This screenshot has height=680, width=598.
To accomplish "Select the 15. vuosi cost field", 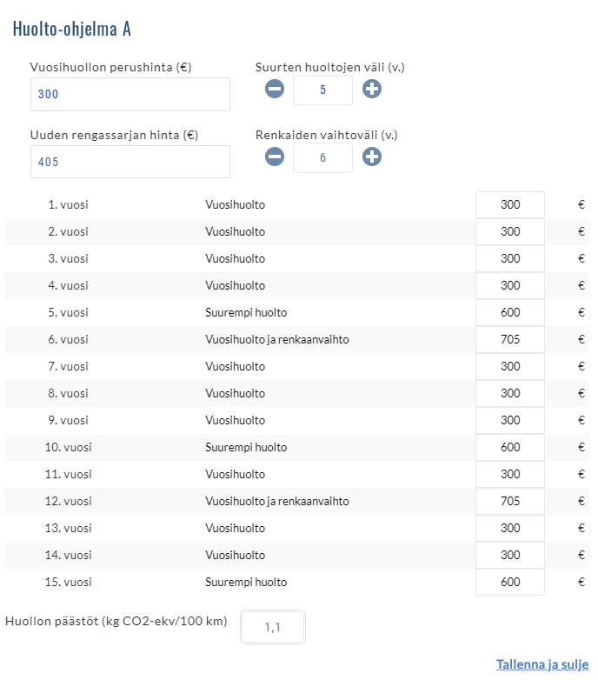I will pyautogui.click(x=510, y=583).
